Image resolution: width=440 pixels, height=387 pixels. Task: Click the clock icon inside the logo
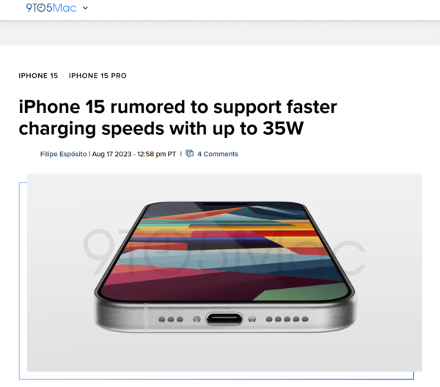click(x=41, y=8)
